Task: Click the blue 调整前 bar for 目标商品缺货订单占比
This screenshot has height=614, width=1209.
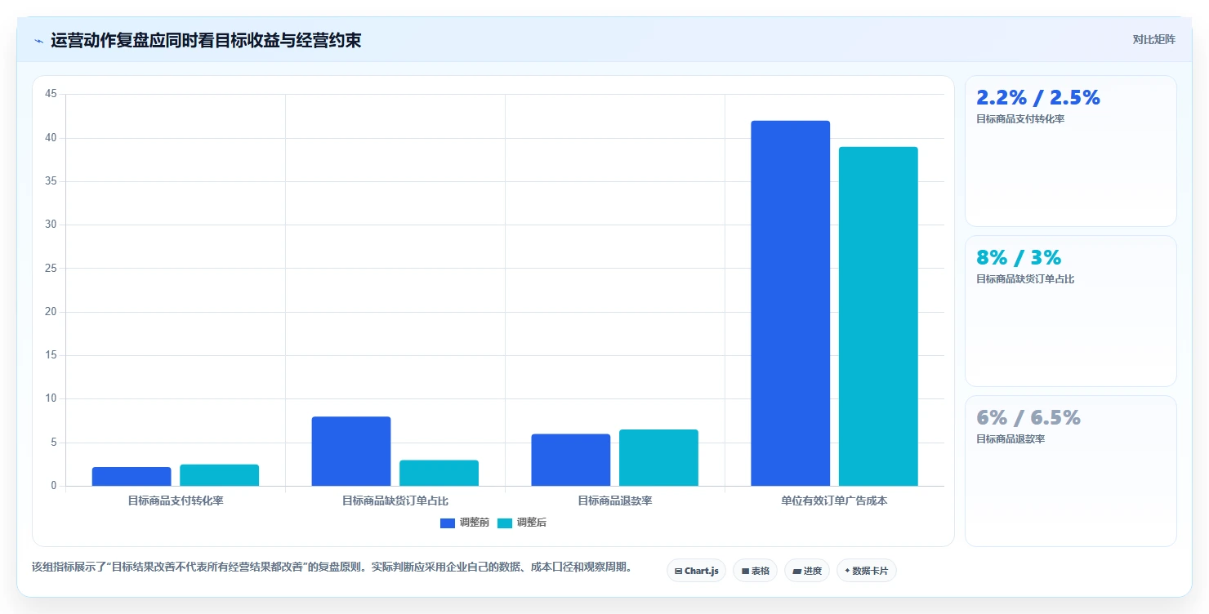Action: tap(351, 451)
